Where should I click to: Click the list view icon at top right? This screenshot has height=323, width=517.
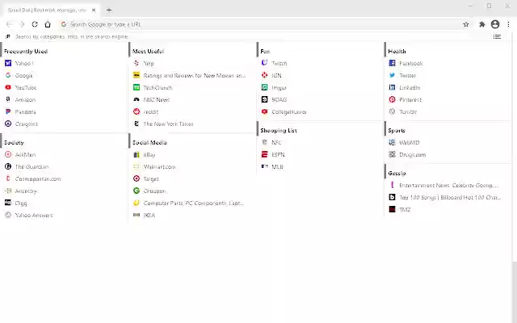[497, 36]
